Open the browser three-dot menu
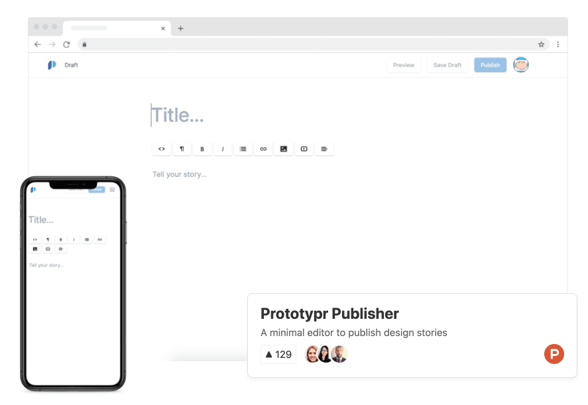Screen dimensions: 588x405 point(558,44)
